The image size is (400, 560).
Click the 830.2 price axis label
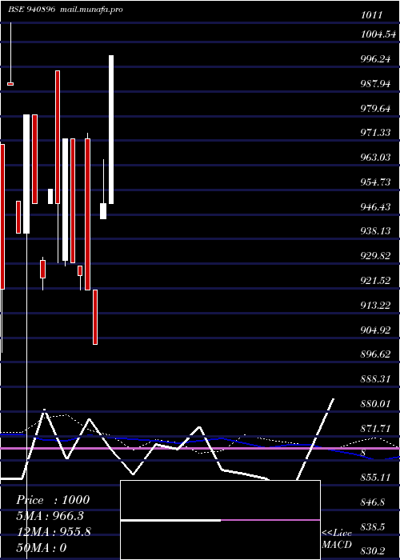point(373,552)
